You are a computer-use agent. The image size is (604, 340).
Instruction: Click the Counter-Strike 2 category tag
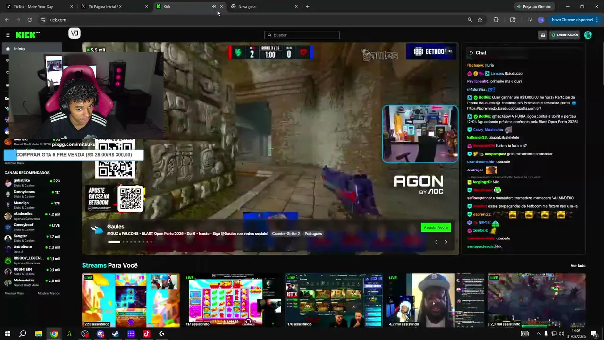(285, 234)
